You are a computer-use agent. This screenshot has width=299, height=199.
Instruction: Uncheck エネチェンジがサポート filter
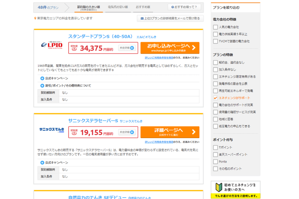pyautogui.click(x=215, y=98)
